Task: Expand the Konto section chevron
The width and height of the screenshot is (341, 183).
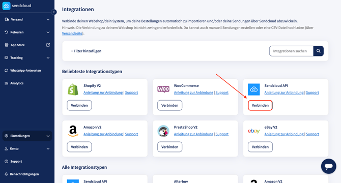Action: click(x=48, y=149)
